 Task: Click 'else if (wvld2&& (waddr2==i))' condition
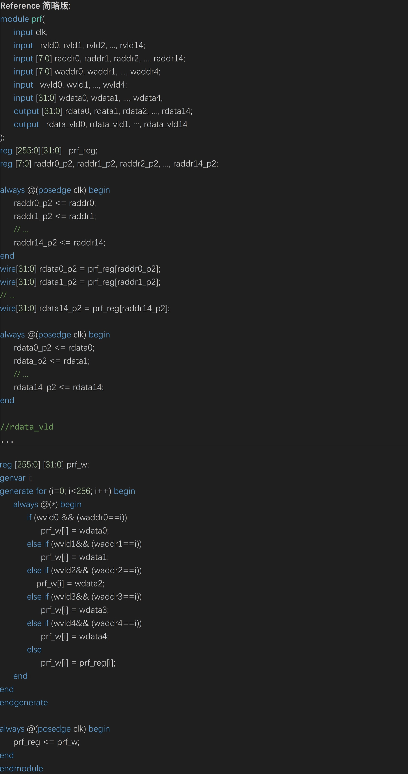84,570
